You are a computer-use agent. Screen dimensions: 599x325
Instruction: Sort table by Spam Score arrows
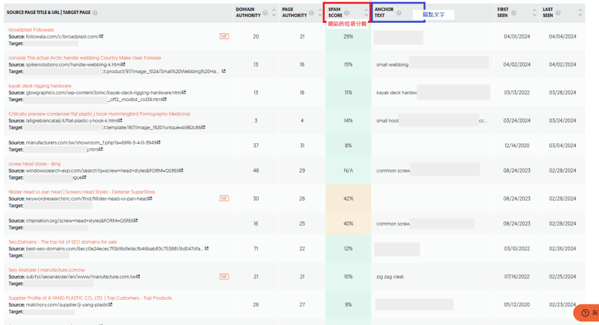(x=366, y=13)
